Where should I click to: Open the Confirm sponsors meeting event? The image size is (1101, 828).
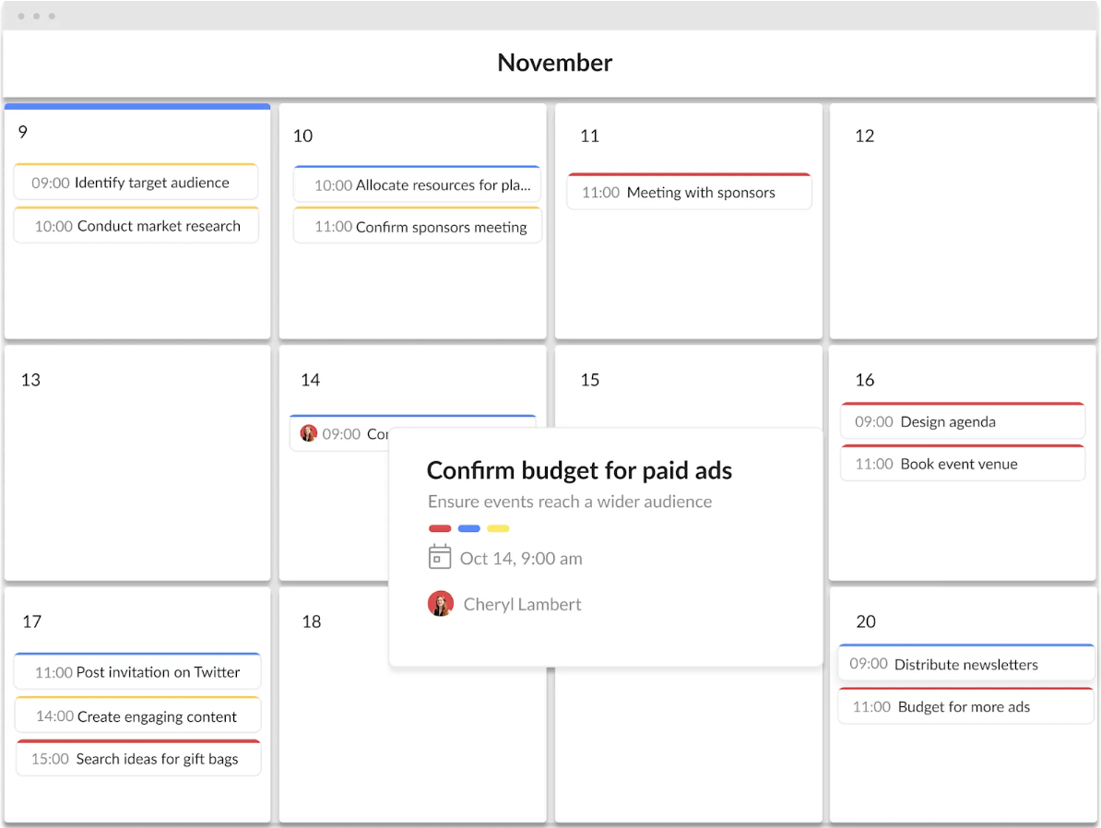[417, 225]
